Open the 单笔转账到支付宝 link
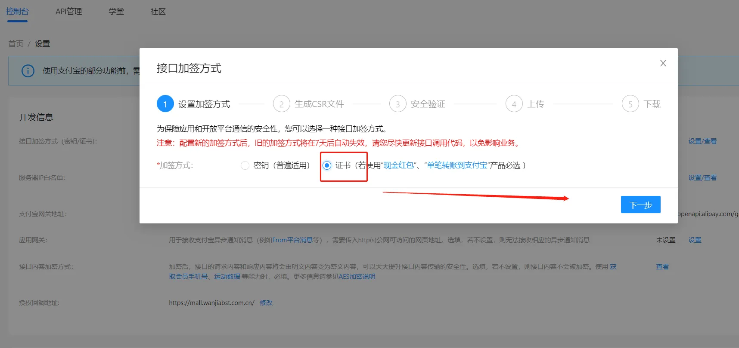The width and height of the screenshot is (739, 348). pos(457,165)
